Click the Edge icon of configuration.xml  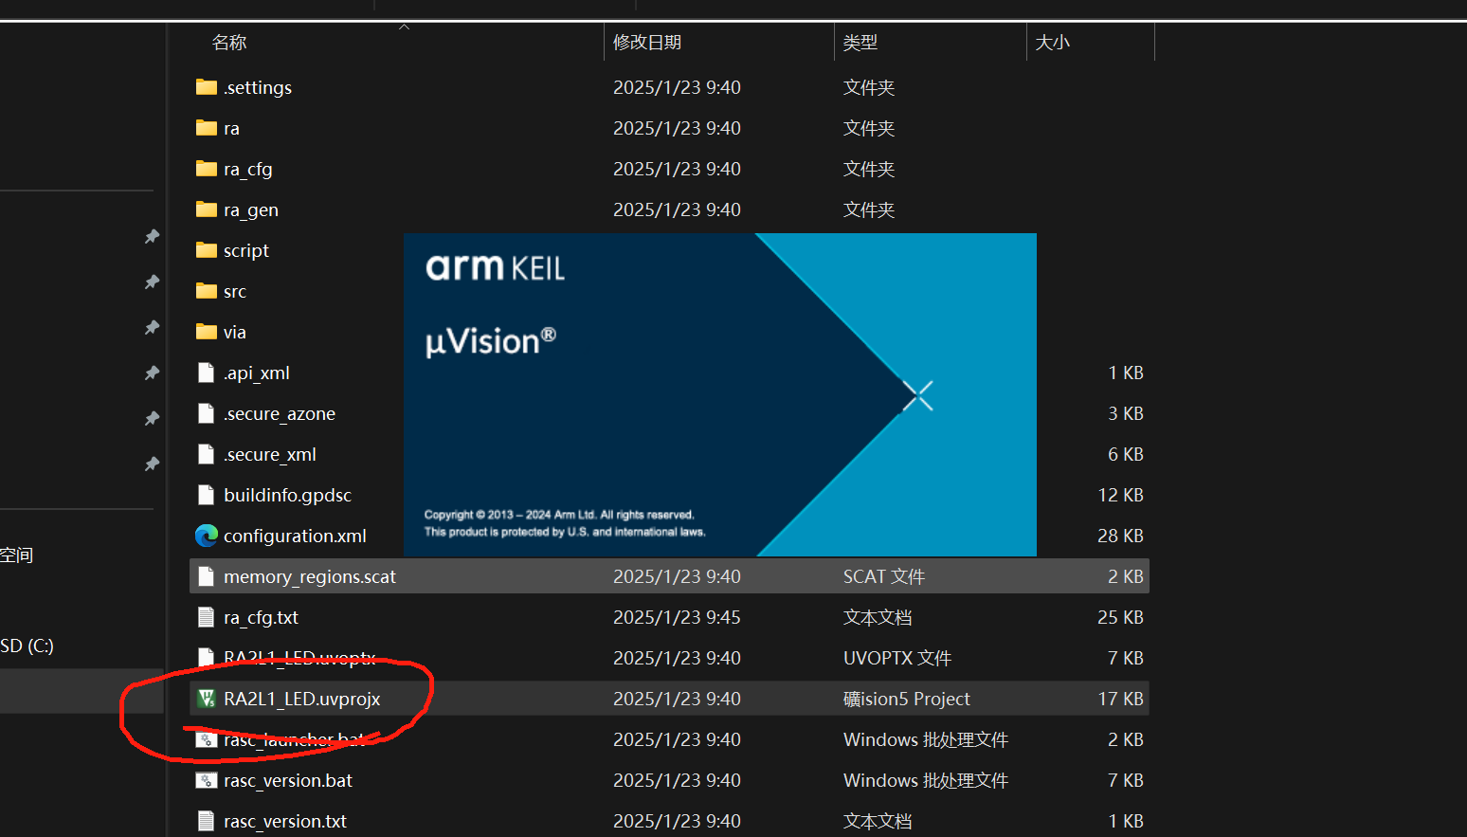[x=206, y=536]
